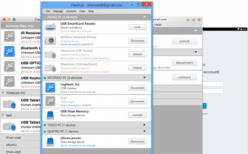
Task: Click 'Device available for connection' status text
Action: click(76, 31)
